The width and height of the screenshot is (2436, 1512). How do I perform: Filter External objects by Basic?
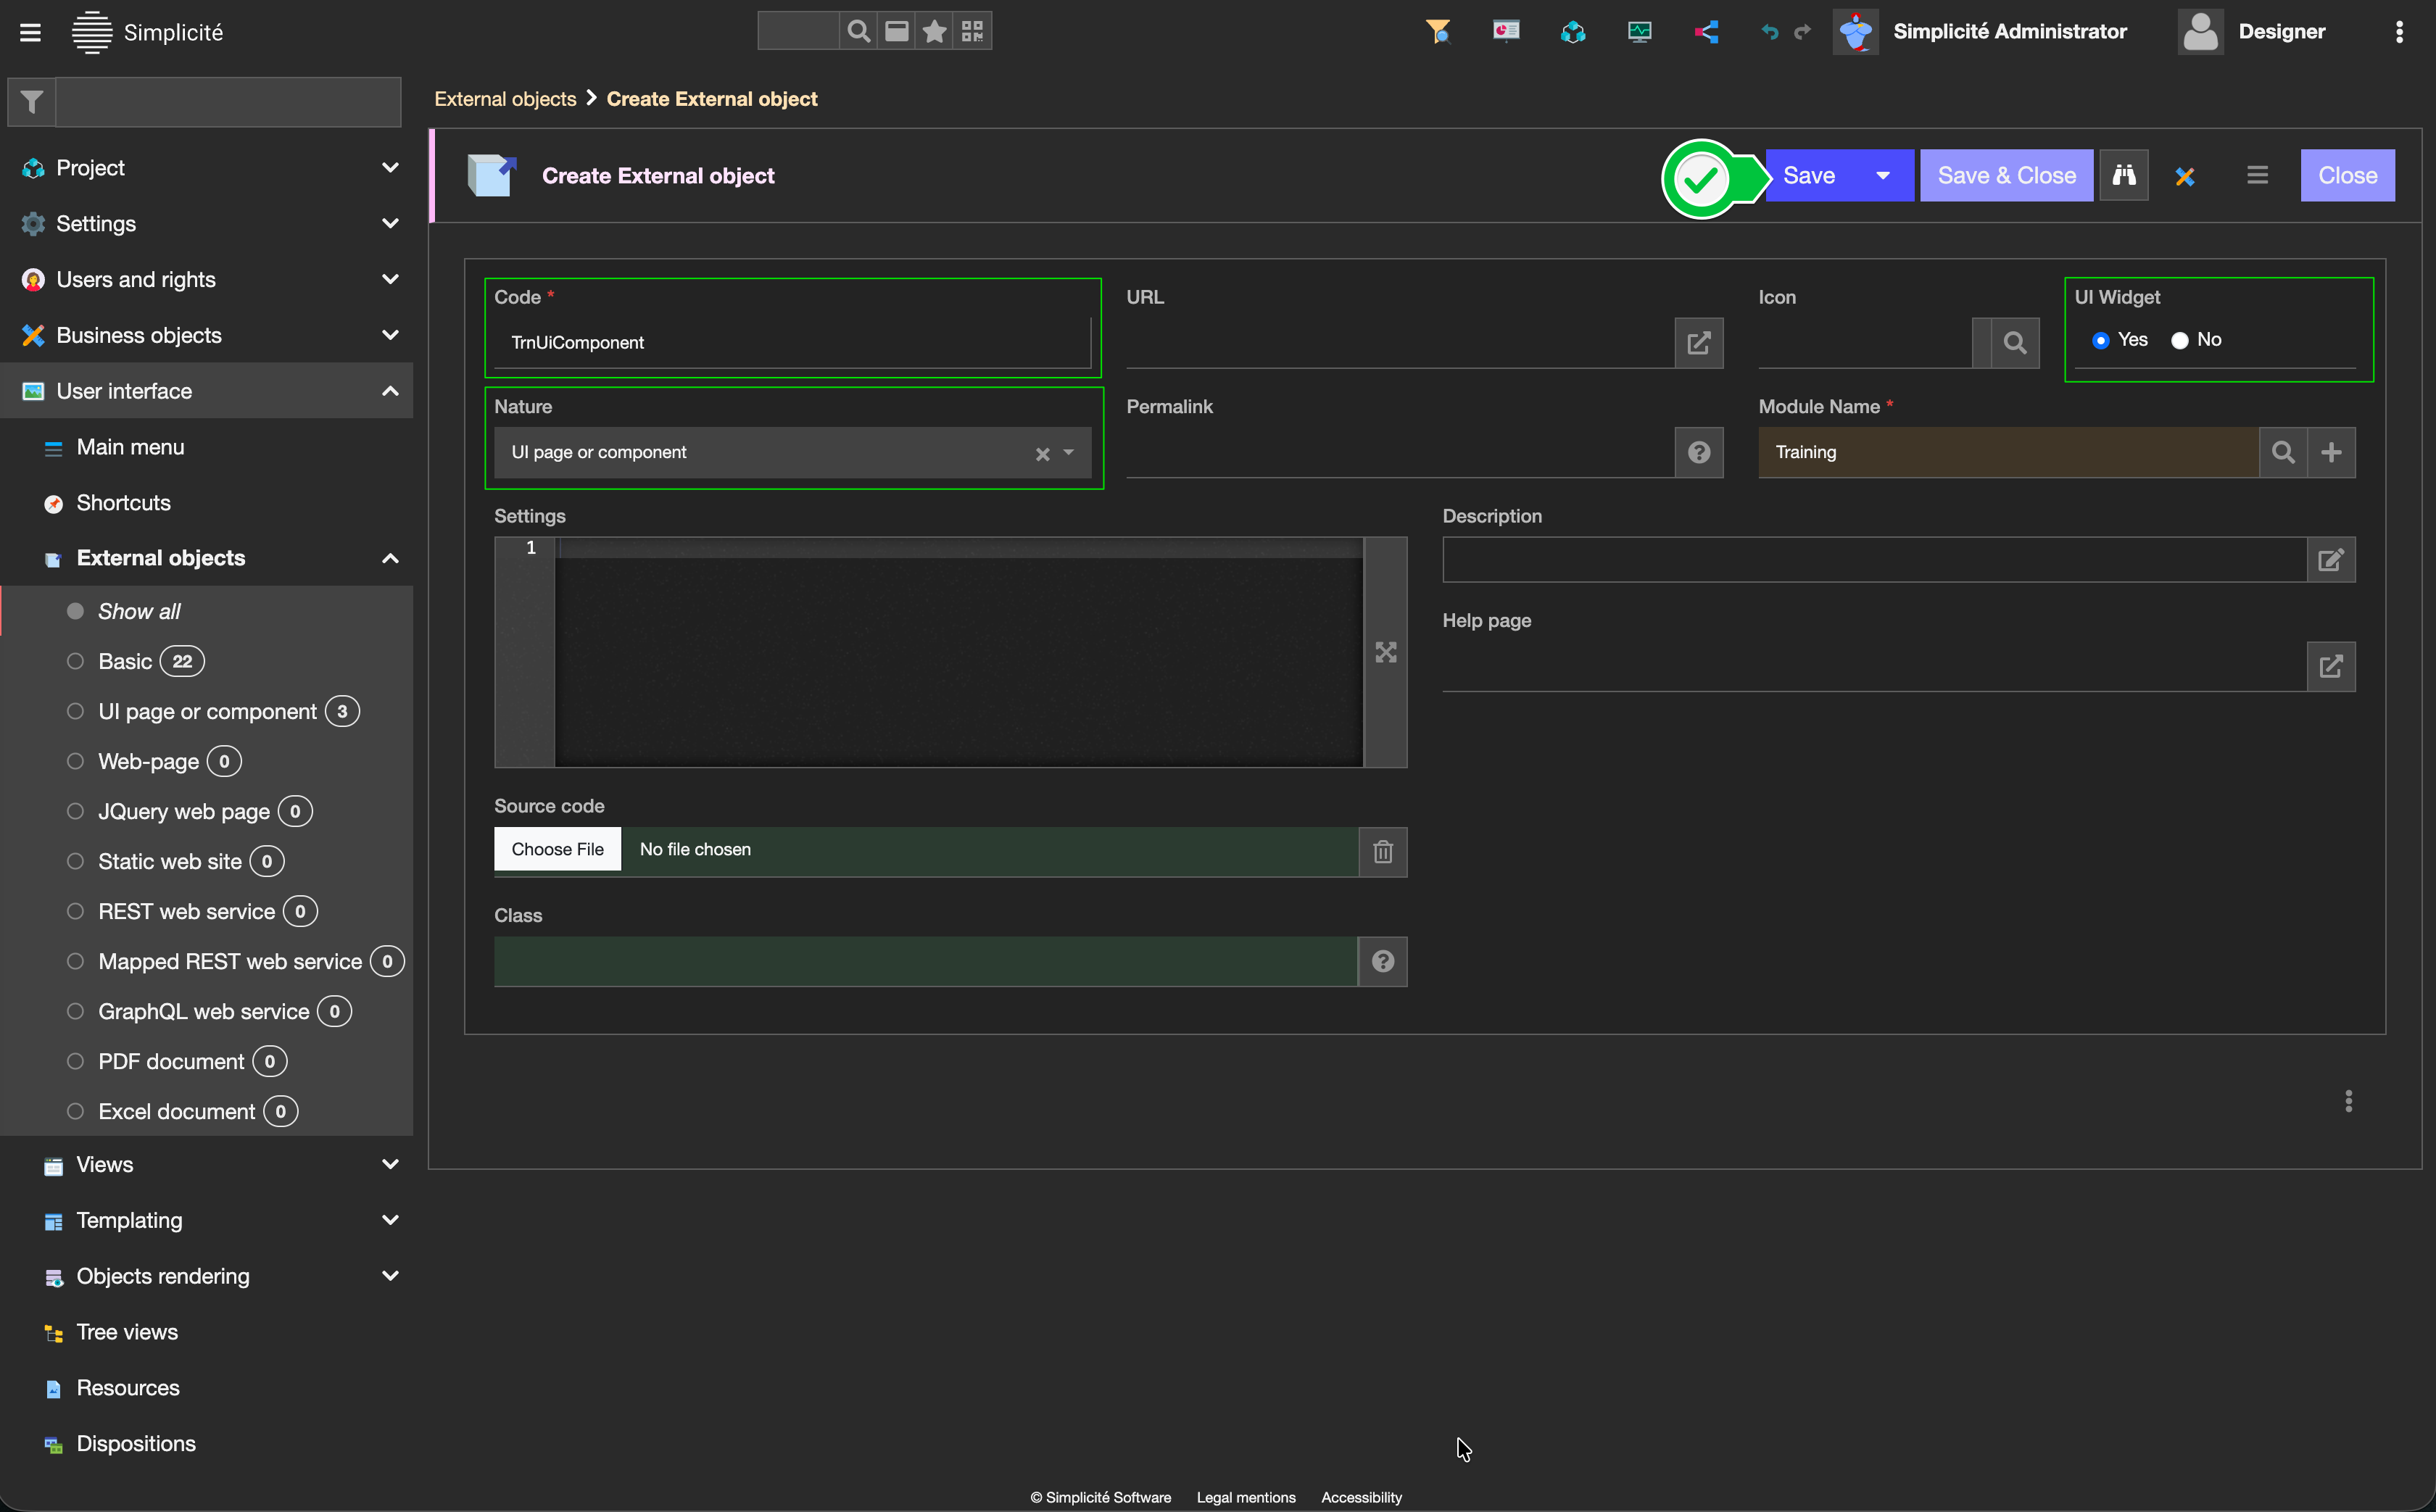coord(125,661)
